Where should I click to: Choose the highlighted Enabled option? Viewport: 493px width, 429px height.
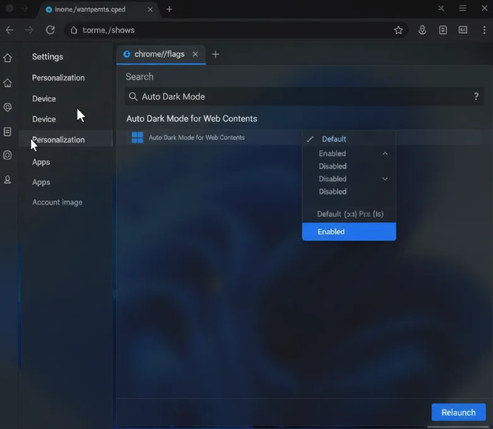348,232
